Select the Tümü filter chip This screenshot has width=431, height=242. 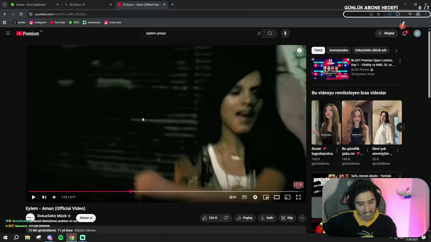click(318, 50)
